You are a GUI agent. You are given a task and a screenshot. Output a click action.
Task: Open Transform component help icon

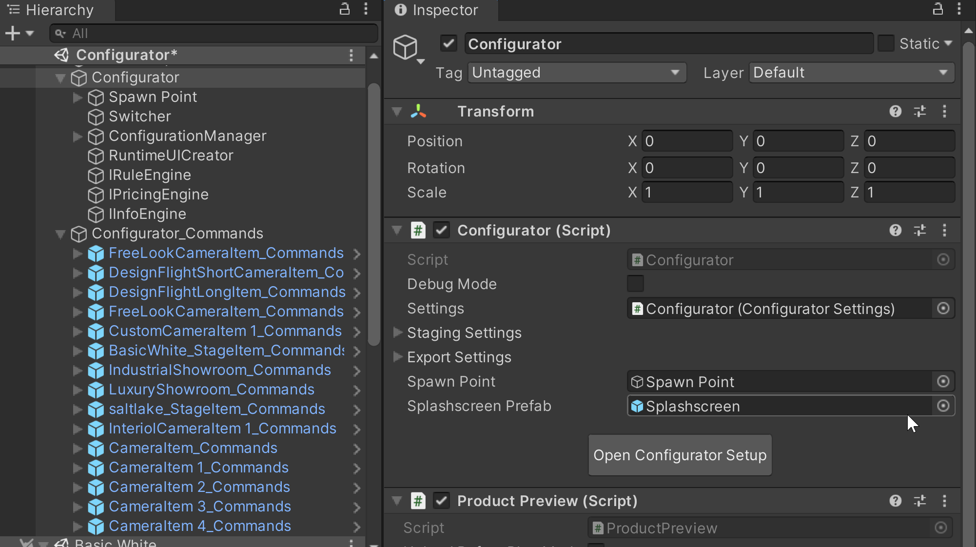[895, 112]
